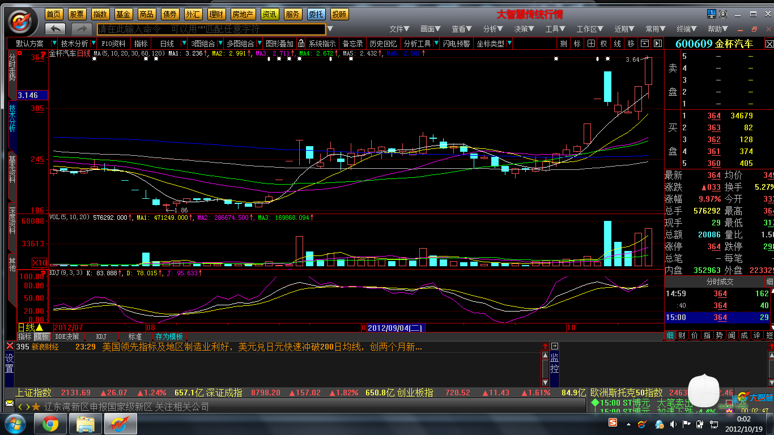Click the 2012/09/04 date marker on timeline
The height and width of the screenshot is (435, 774).
coord(394,327)
